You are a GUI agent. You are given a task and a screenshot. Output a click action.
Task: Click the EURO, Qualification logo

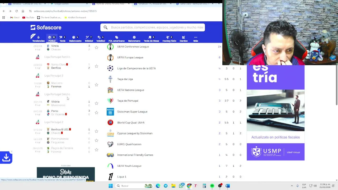110,144
